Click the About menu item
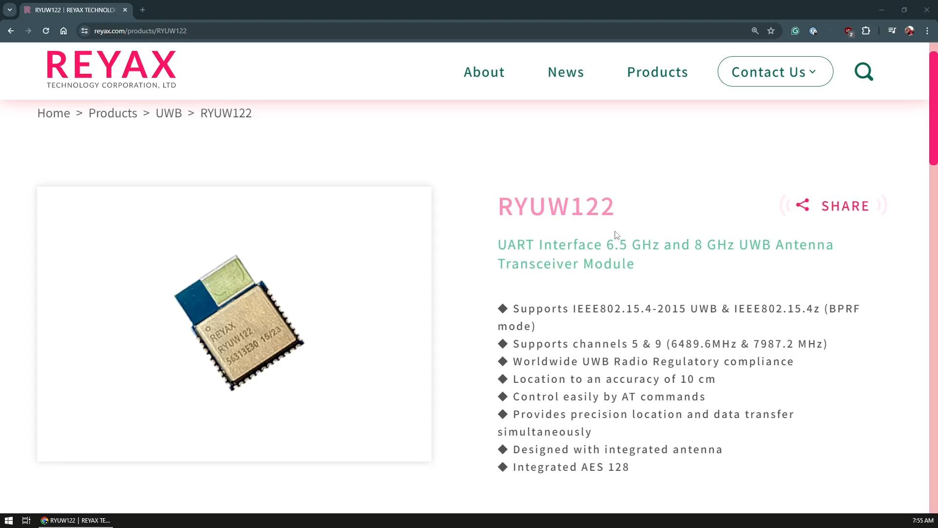 (x=485, y=71)
